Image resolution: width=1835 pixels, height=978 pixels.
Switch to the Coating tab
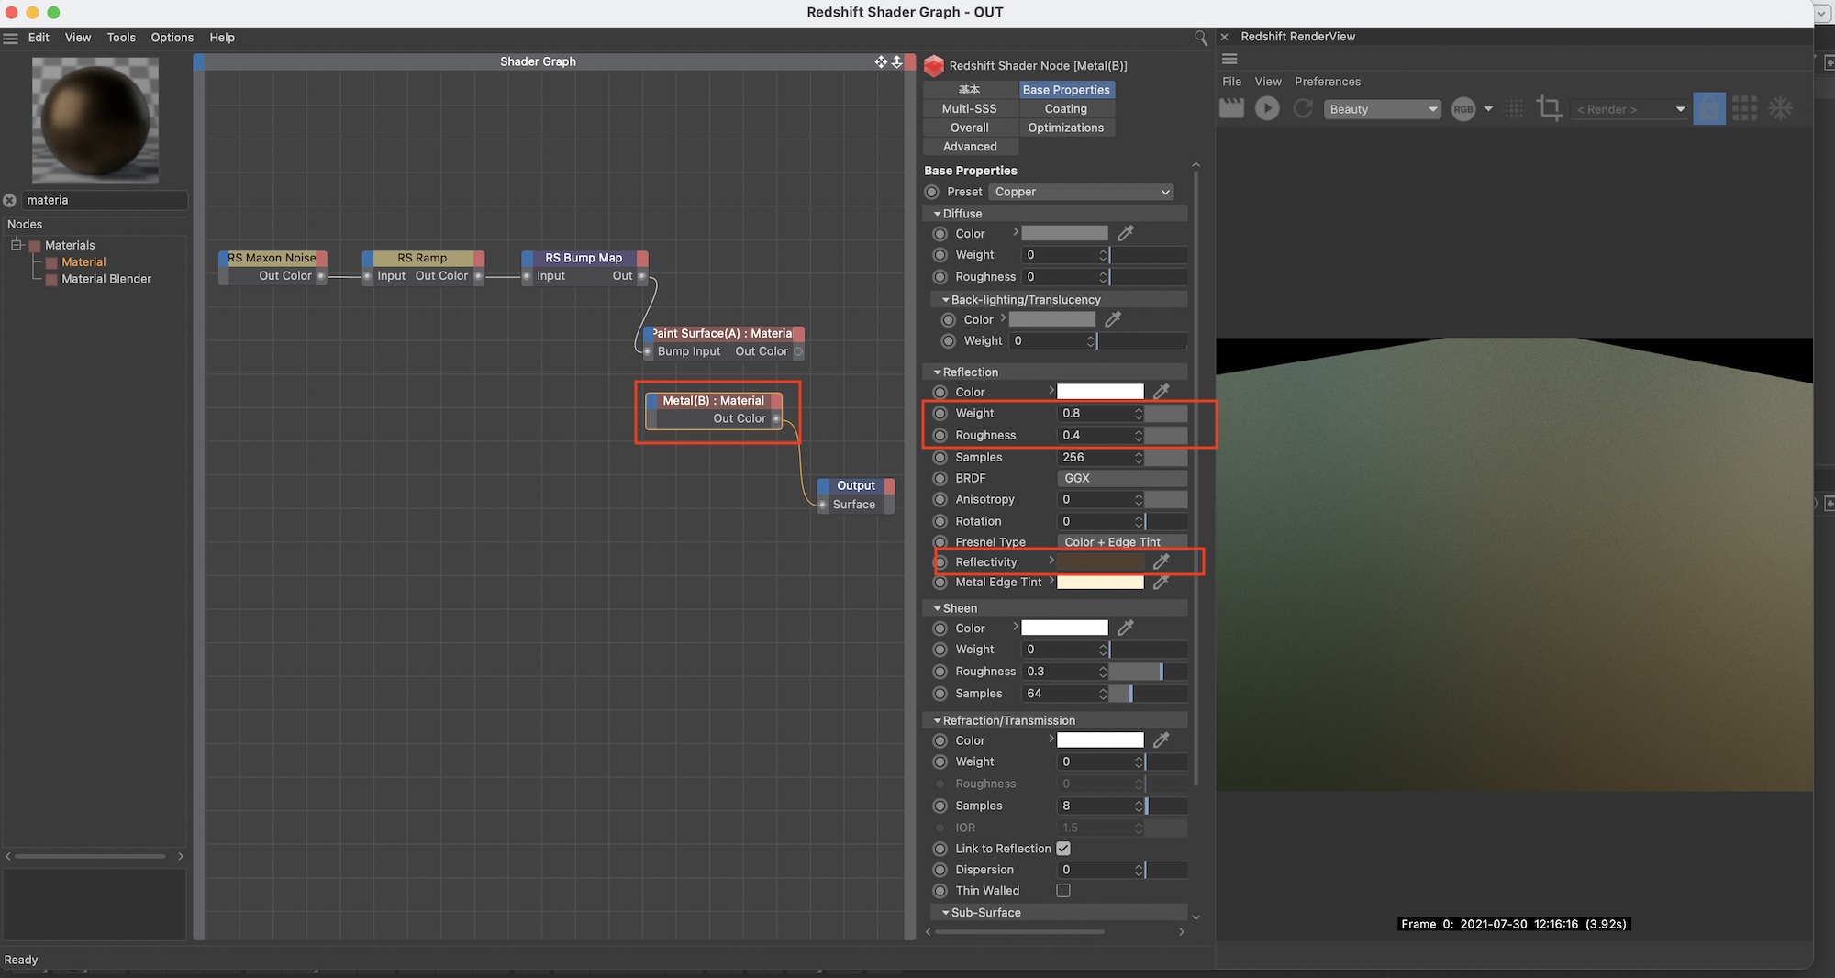coord(1065,108)
